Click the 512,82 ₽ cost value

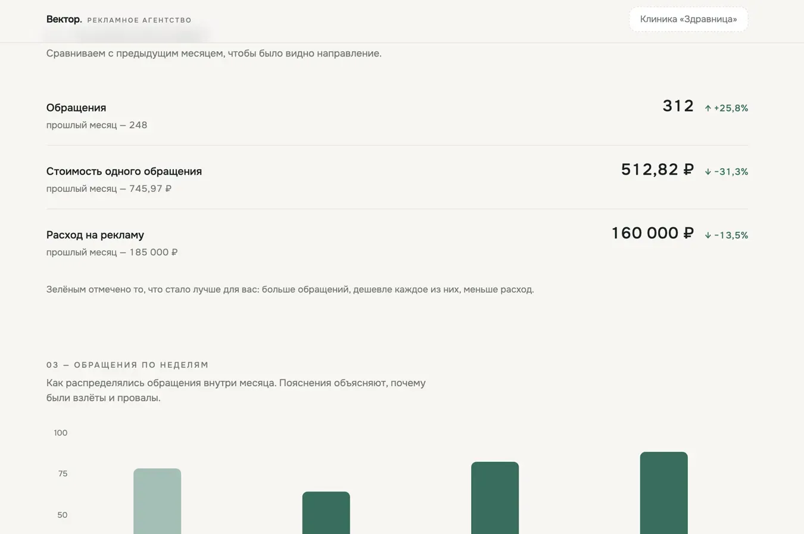click(657, 170)
